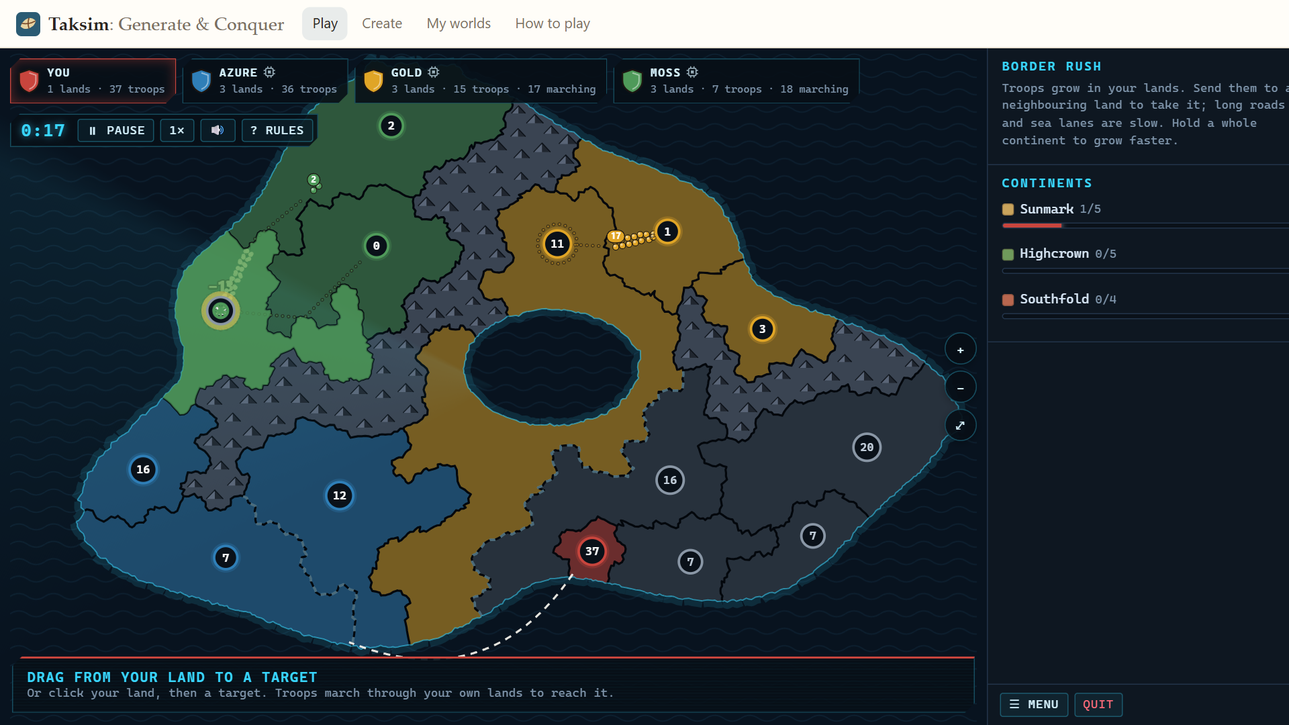The height and width of the screenshot is (725, 1289).
Task: Zoom in the map with plus button
Action: coord(961,350)
